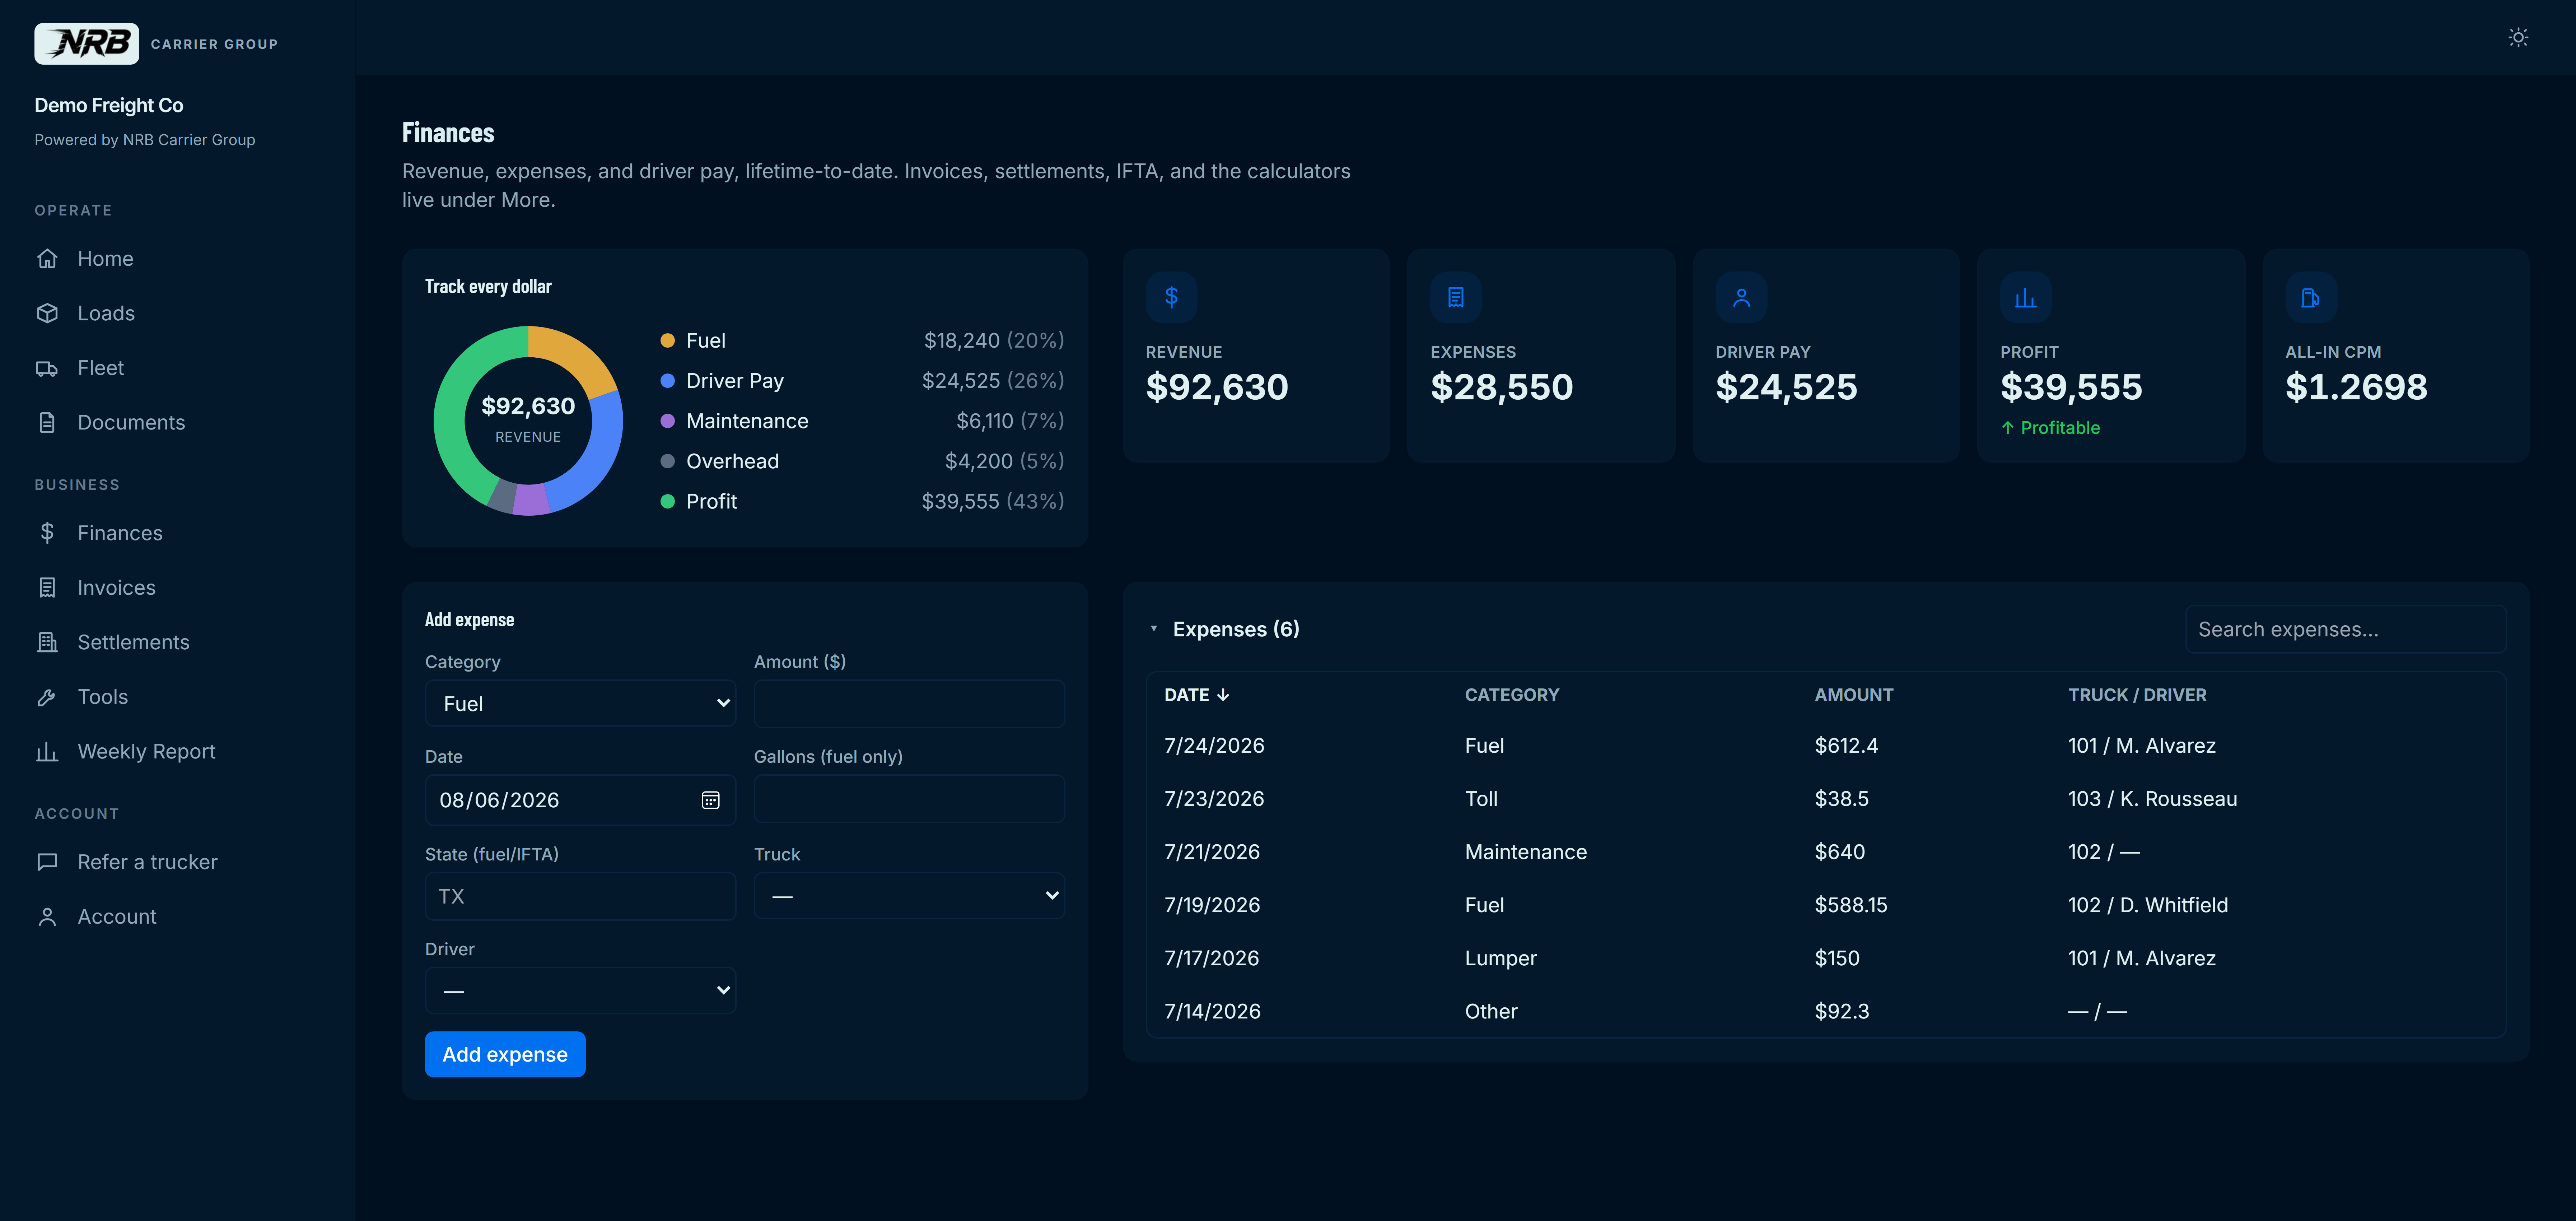Click the Lumper category cell

1500,958
